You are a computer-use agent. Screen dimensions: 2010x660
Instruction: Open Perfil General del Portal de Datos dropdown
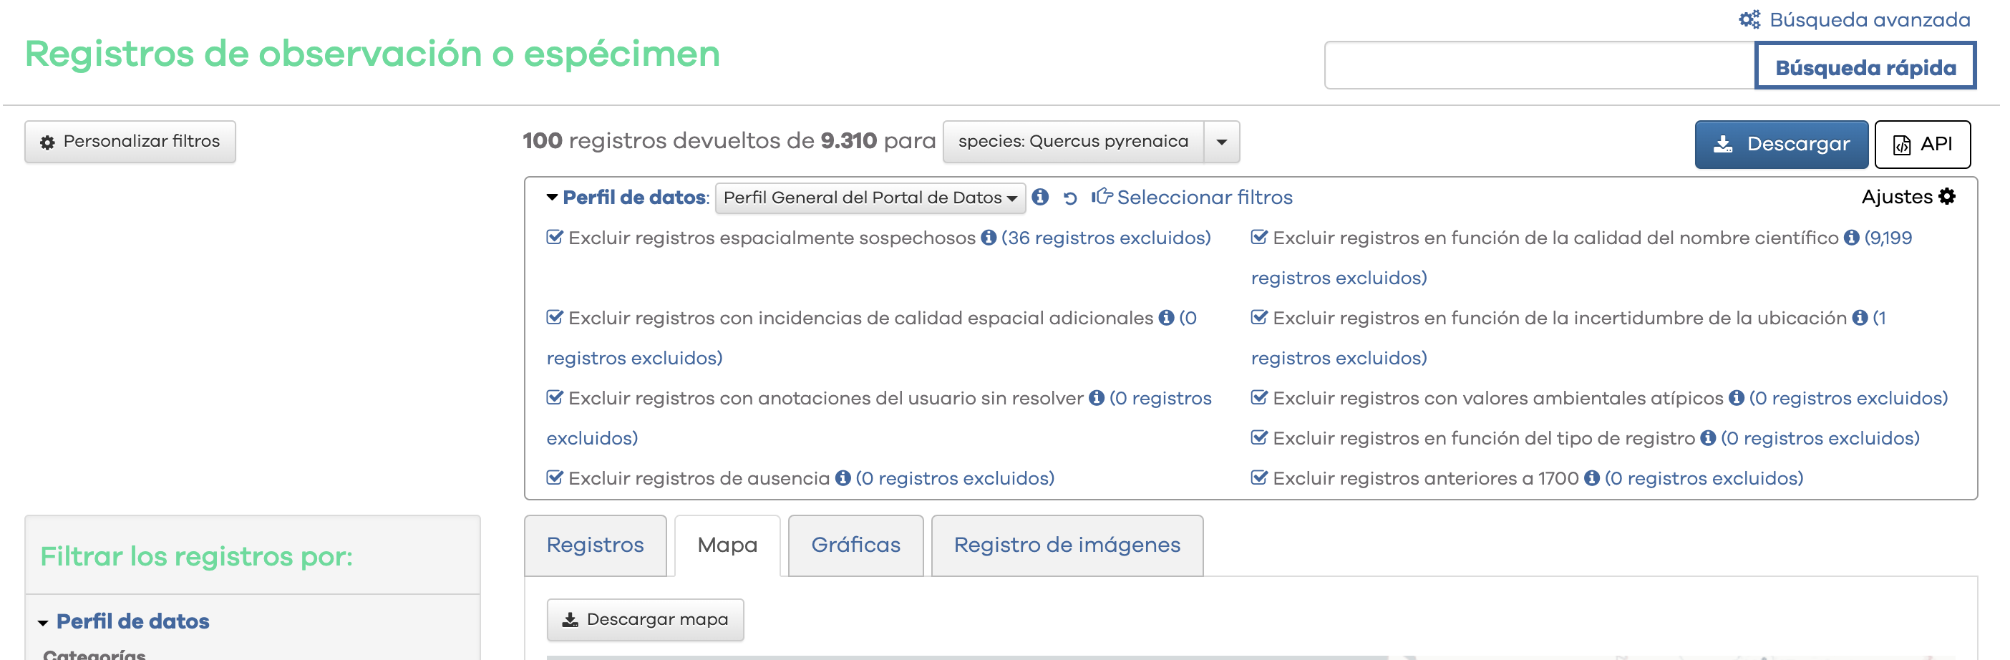[x=869, y=198]
